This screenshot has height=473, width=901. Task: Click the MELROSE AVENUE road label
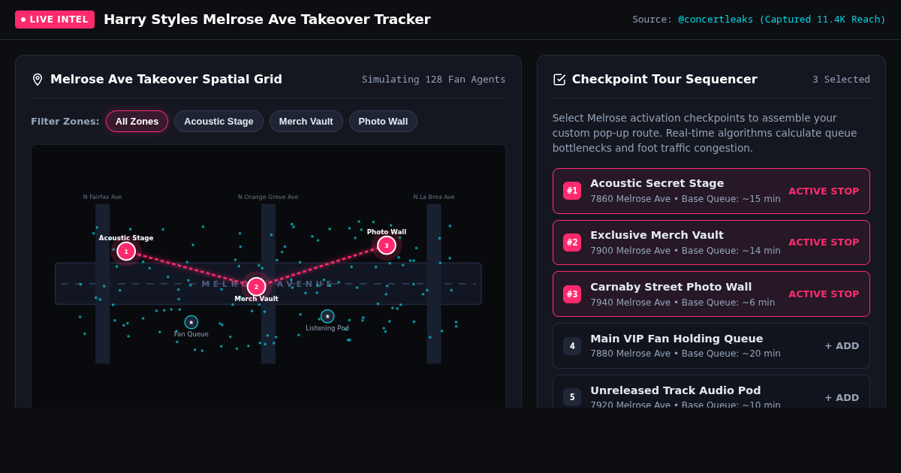[268, 284]
